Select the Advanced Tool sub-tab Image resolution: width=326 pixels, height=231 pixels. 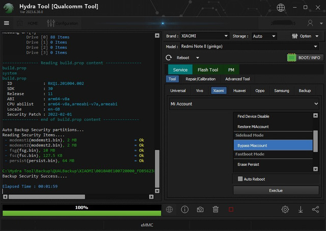point(237,79)
